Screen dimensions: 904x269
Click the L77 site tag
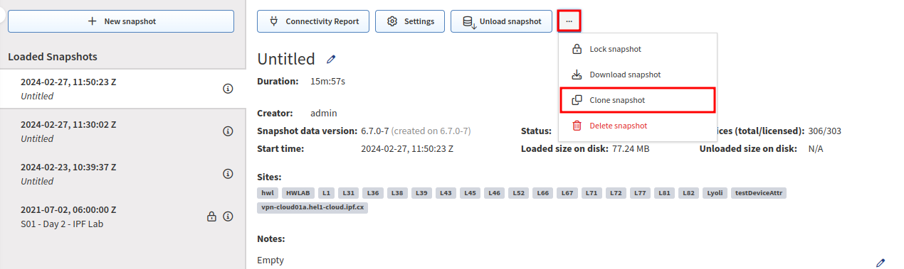(640, 193)
